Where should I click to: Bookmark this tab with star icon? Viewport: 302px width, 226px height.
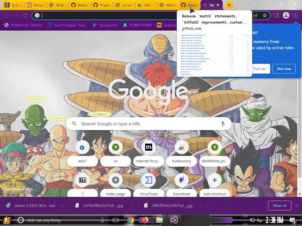265,15
